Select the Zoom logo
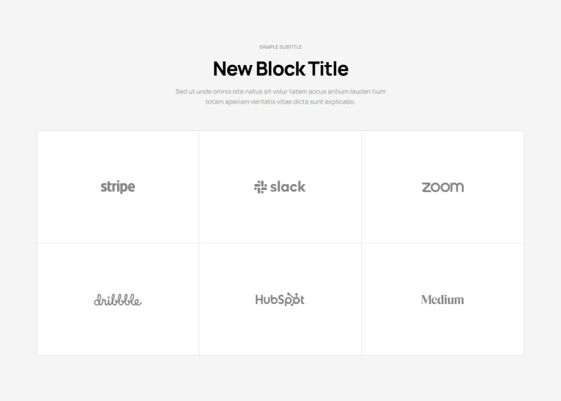This screenshot has width=561, height=401. (443, 187)
